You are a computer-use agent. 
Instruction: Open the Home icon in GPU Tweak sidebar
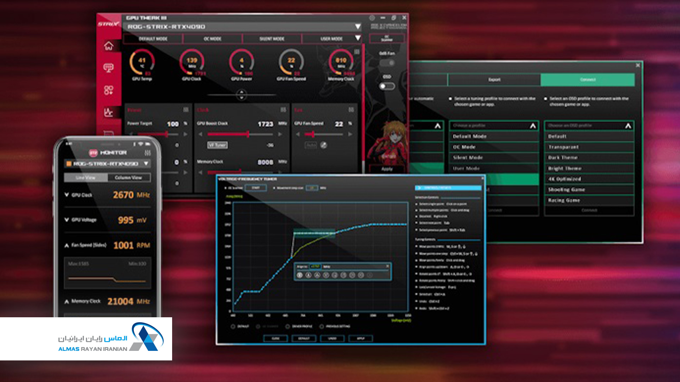[x=109, y=46]
